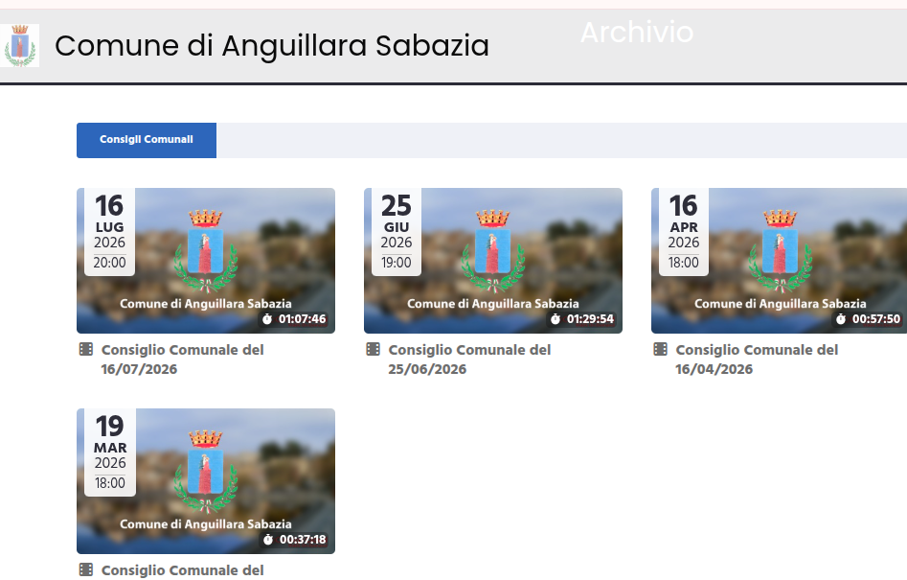The width and height of the screenshot is (907, 580).
Task: Click film icon beside the 19 MAR session title
Action: (x=85, y=569)
